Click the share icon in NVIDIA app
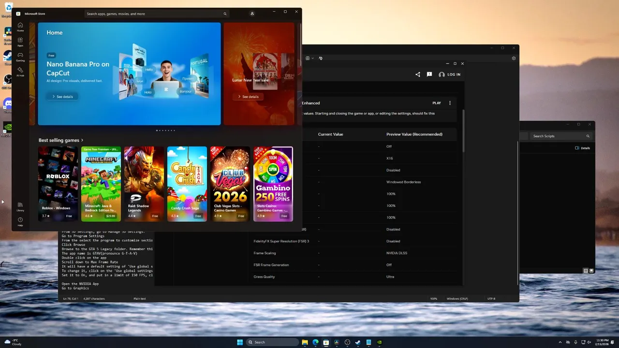Screen dimensions: 619x348 [x=418, y=74]
